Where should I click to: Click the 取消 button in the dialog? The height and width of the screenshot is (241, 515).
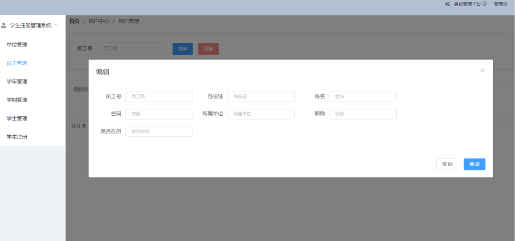tap(447, 164)
